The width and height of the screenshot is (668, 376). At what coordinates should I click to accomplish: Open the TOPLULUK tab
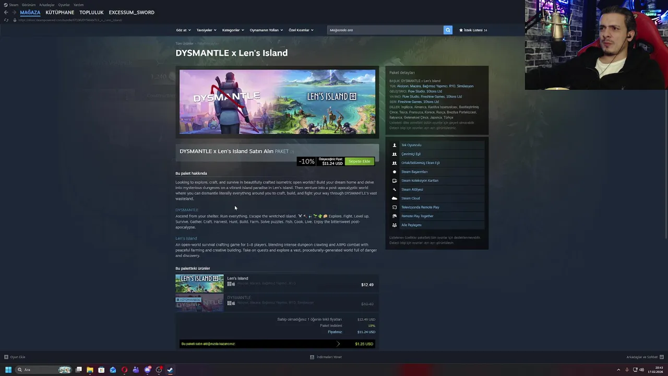click(91, 13)
